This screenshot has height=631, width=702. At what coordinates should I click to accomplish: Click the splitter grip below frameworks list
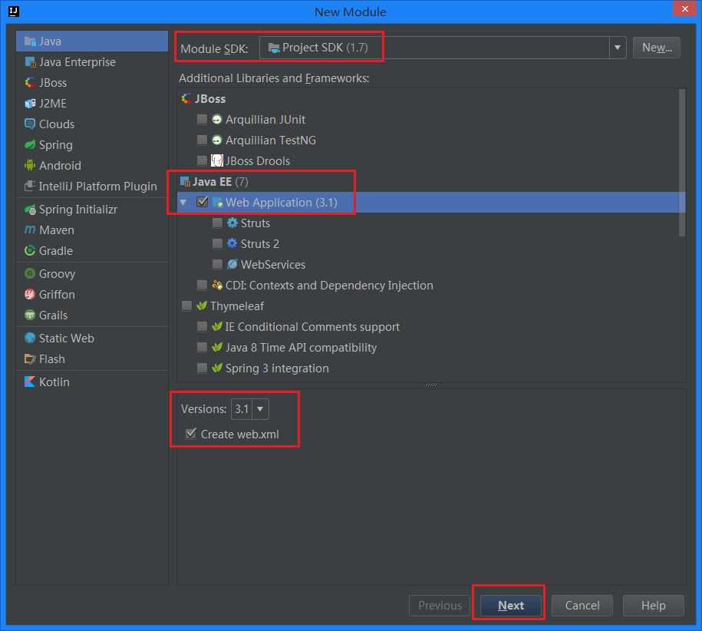pyautogui.click(x=430, y=385)
